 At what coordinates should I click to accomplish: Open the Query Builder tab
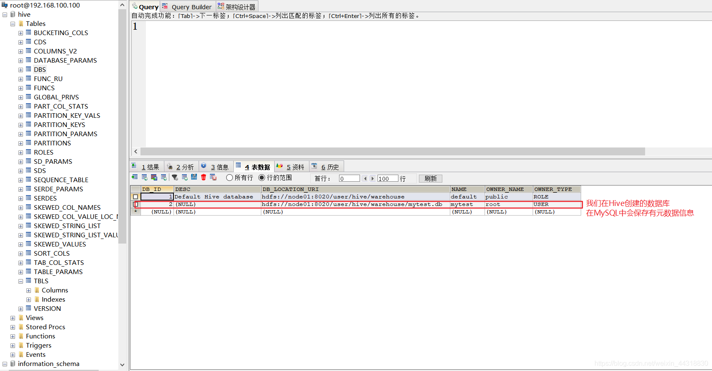click(x=187, y=7)
